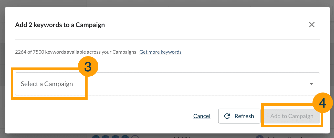This screenshot has height=138, width=334.
Task: Cancel adding keywords to campaign
Action: tap(202, 116)
